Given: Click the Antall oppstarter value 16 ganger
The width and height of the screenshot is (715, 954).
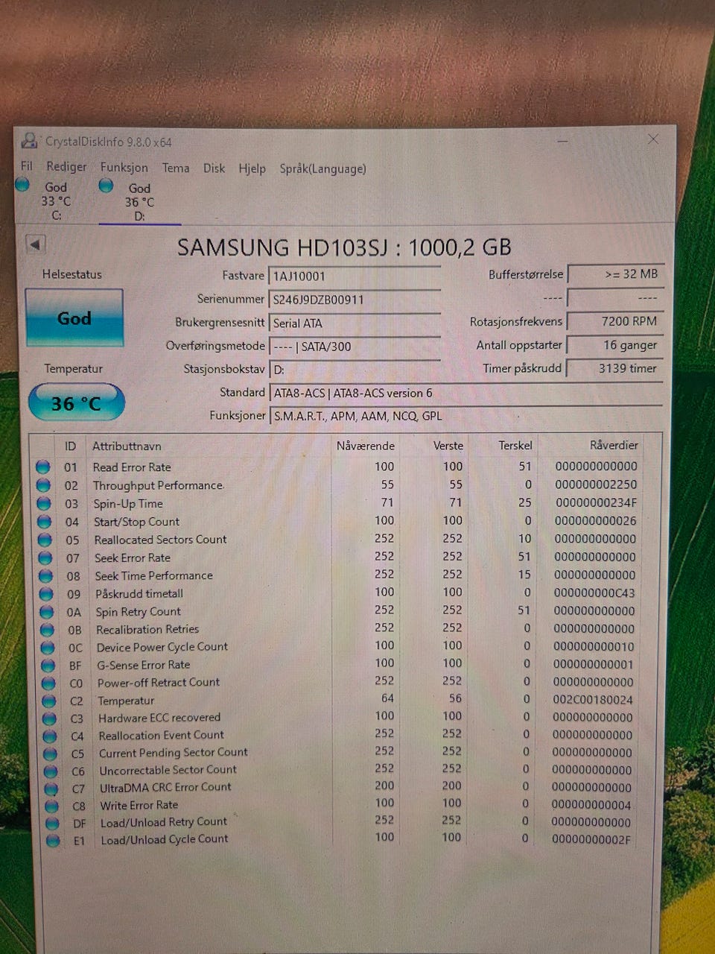Looking at the screenshot, I should point(615,345).
